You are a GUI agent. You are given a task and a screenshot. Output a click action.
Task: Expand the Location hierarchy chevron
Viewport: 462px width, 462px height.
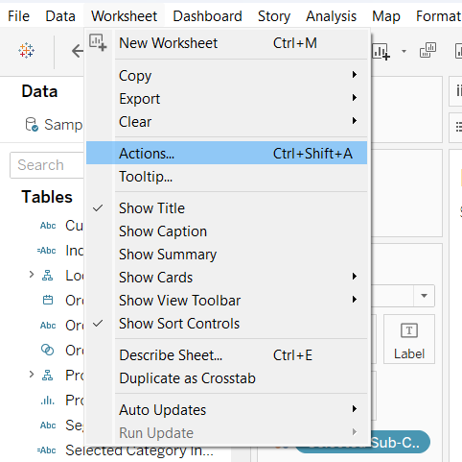tap(32, 275)
